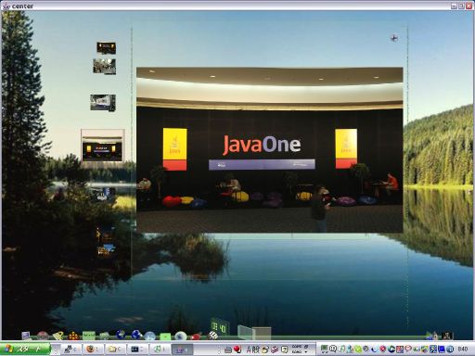Click the blue globe icon in the dock
475x356 pixels.
point(121,335)
